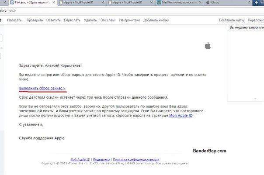Image resolution: width=264 pixels, height=175 pixels.
Task: Click the Apple logo in the email
Action: [x=208, y=45]
